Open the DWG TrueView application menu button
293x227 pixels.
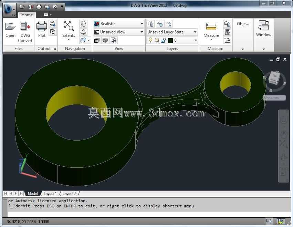[x=9, y=10]
